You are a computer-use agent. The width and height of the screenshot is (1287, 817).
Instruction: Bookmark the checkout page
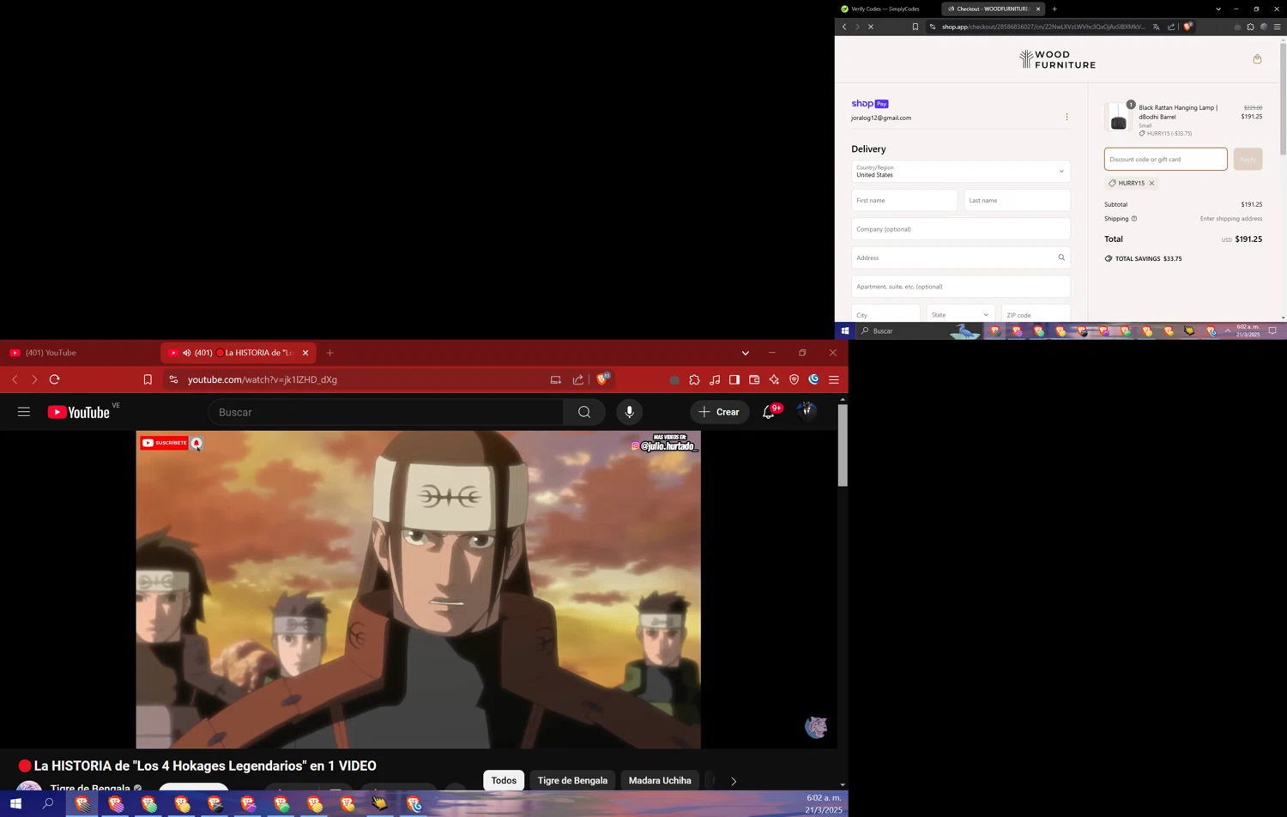tap(915, 27)
